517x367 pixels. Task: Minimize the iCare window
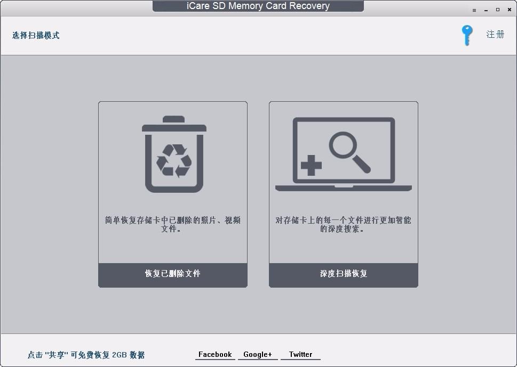pos(486,10)
